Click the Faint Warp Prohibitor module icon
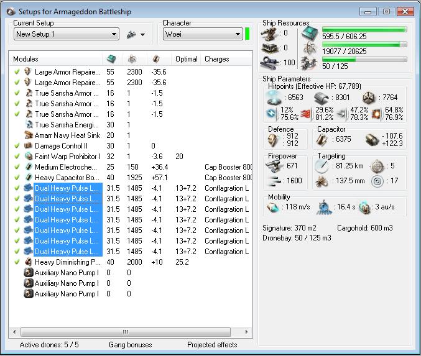Screen dimensions: 421x356 [29, 156]
